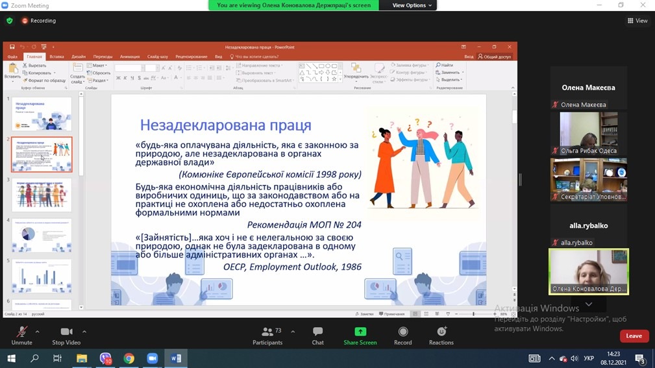Click the green encryption shield icon

[x=9, y=21]
